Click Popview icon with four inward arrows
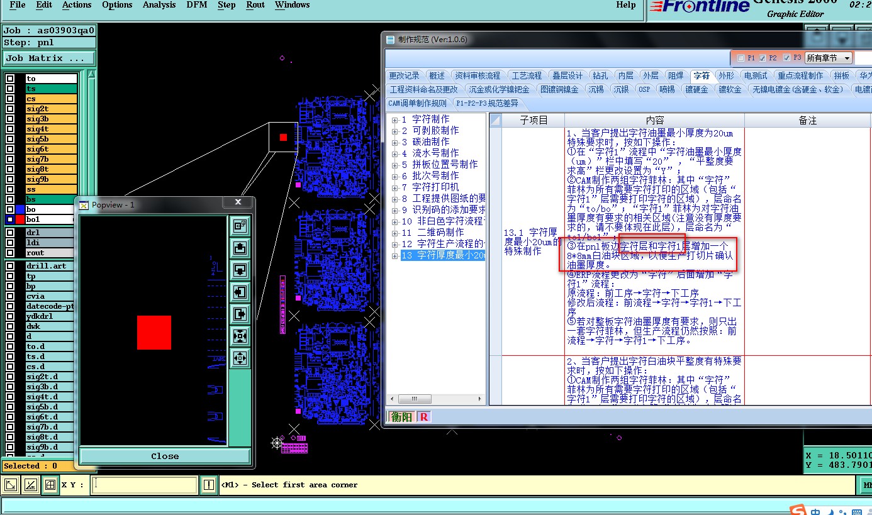This screenshot has height=515, width=872. tap(240, 336)
